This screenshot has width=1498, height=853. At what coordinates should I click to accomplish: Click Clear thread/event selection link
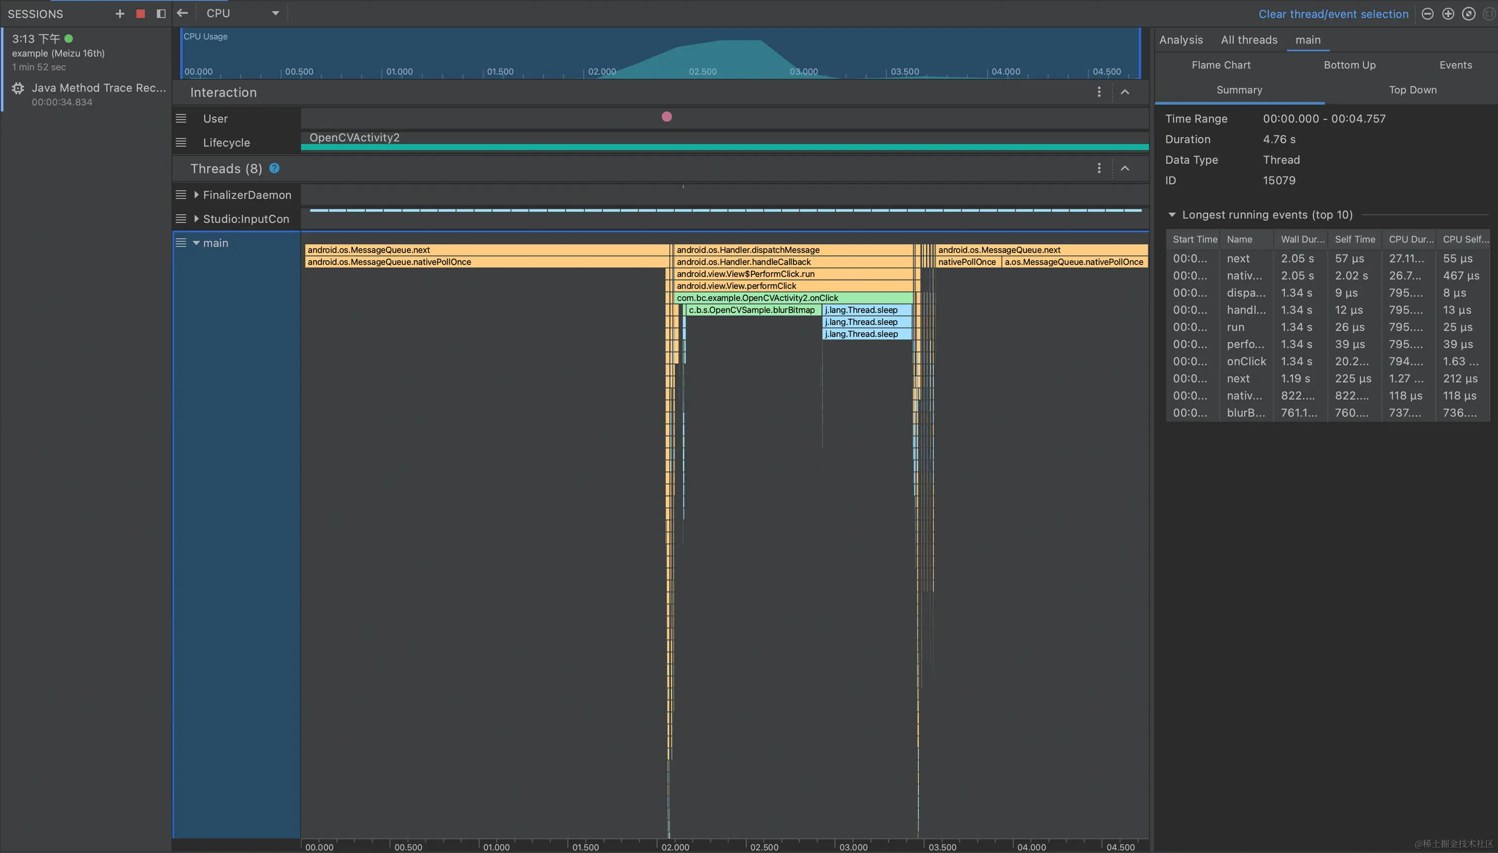pyautogui.click(x=1334, y=14)
